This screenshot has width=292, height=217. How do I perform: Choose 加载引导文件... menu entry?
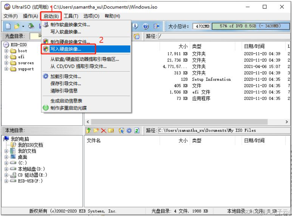(x=86, y=76)
